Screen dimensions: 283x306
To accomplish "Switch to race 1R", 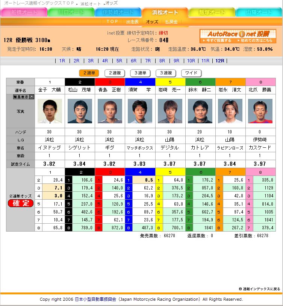I will 62,61.
